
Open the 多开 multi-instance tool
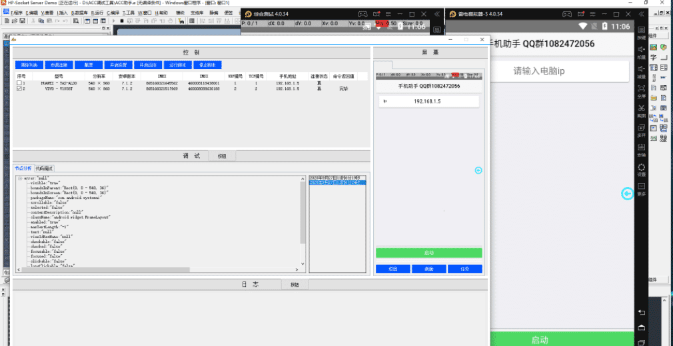point(641,130)
